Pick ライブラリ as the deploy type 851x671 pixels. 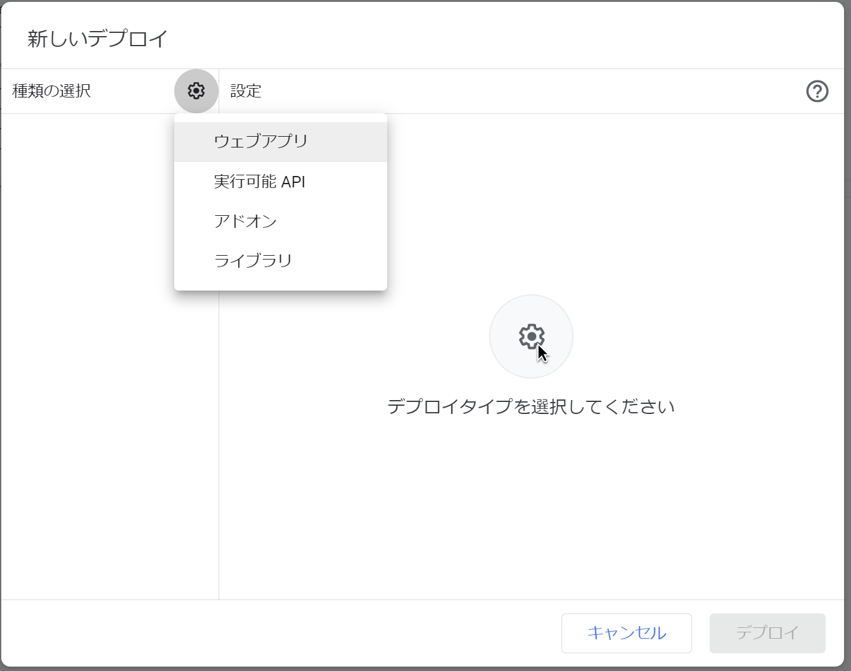[253, 260]
